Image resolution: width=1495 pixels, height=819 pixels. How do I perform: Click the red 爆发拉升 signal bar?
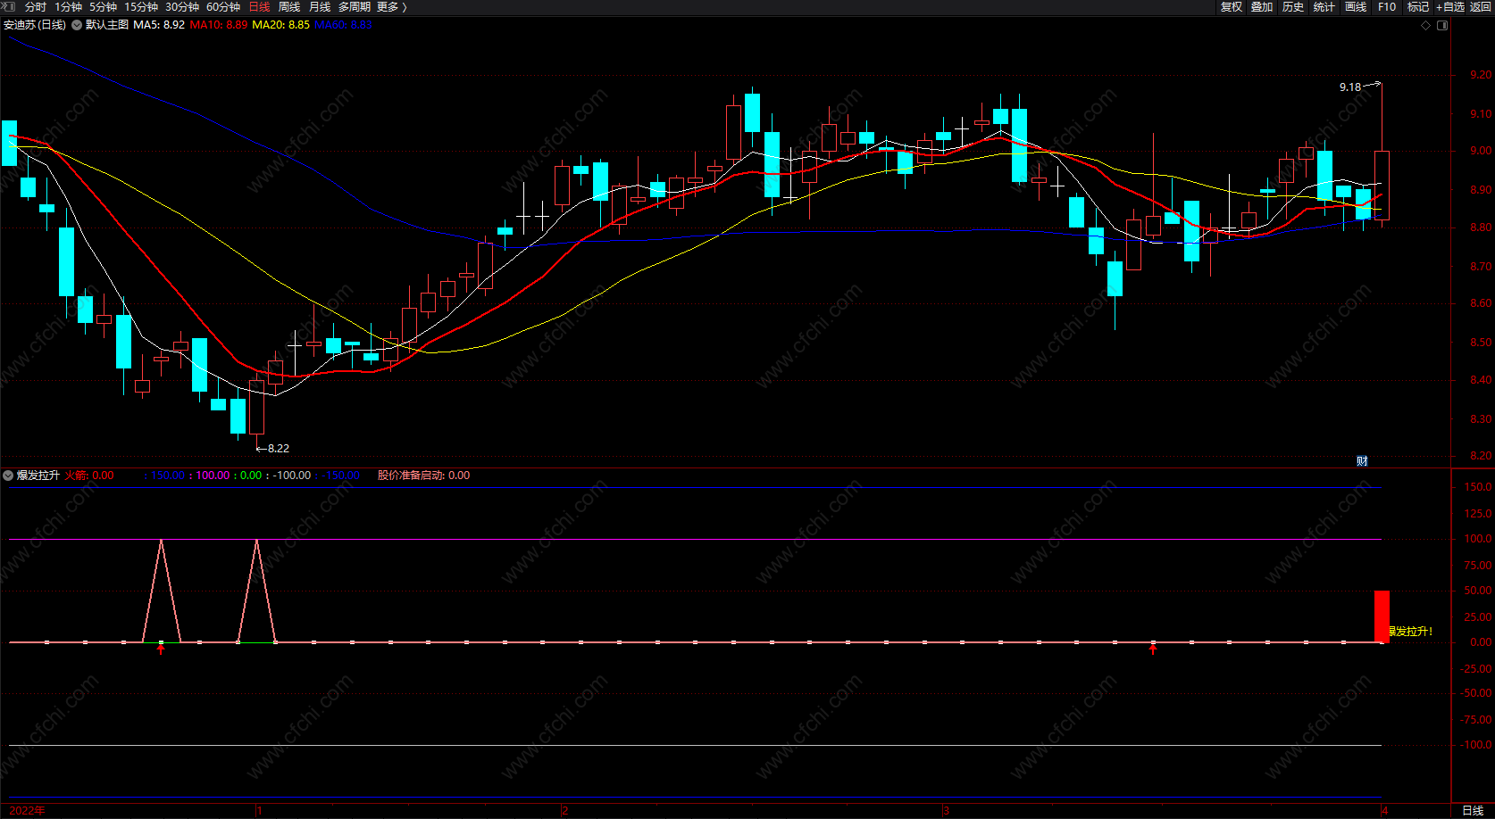[1382, 616]
